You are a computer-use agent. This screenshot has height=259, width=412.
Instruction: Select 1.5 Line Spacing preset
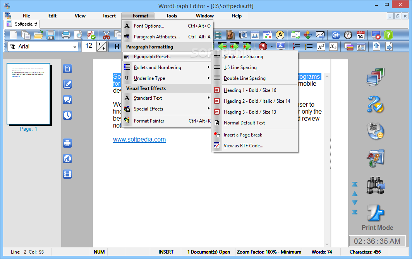coord(255,67)
